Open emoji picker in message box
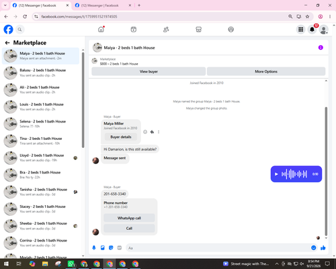 314,247
